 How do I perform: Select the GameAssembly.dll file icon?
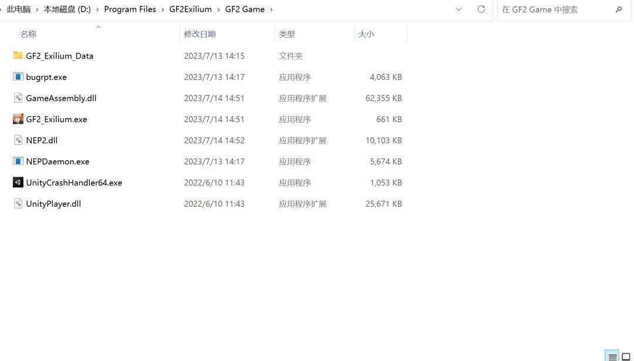tap(18, 98)
